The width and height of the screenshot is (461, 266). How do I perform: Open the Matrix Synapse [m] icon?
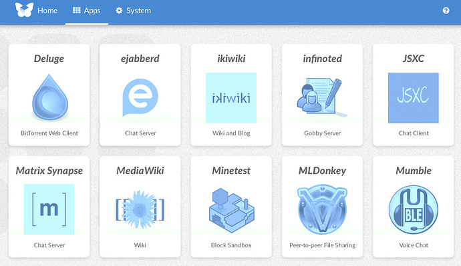pyautogui.click(x=49, y=209)
